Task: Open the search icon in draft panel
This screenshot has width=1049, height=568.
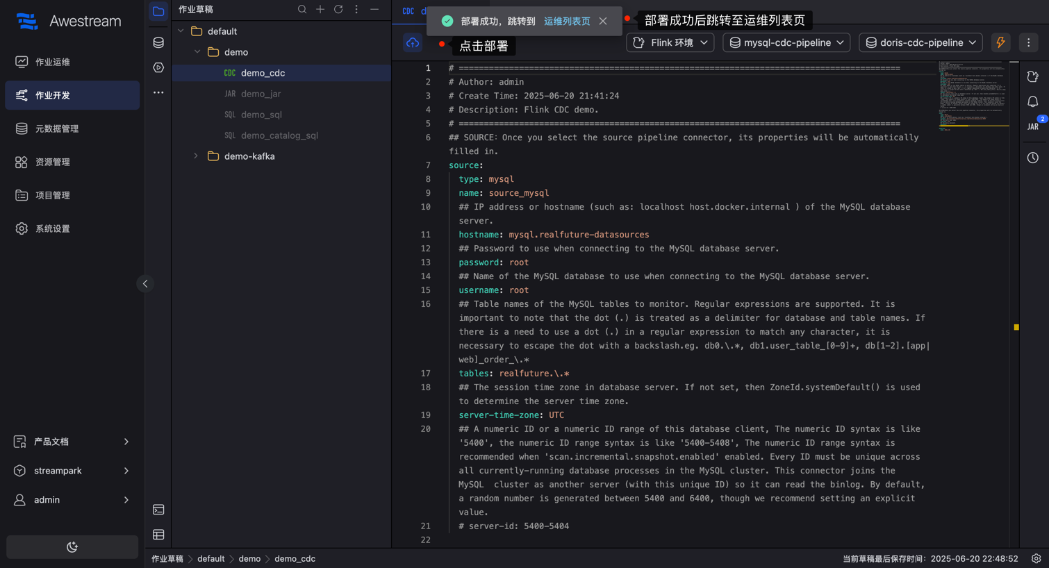Action: [x=302, y=10]
